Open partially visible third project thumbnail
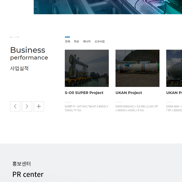The width and height of the screenshot is (182, 182). [174, 68]
